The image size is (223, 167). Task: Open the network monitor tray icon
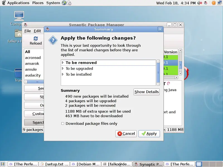point(220,3)
